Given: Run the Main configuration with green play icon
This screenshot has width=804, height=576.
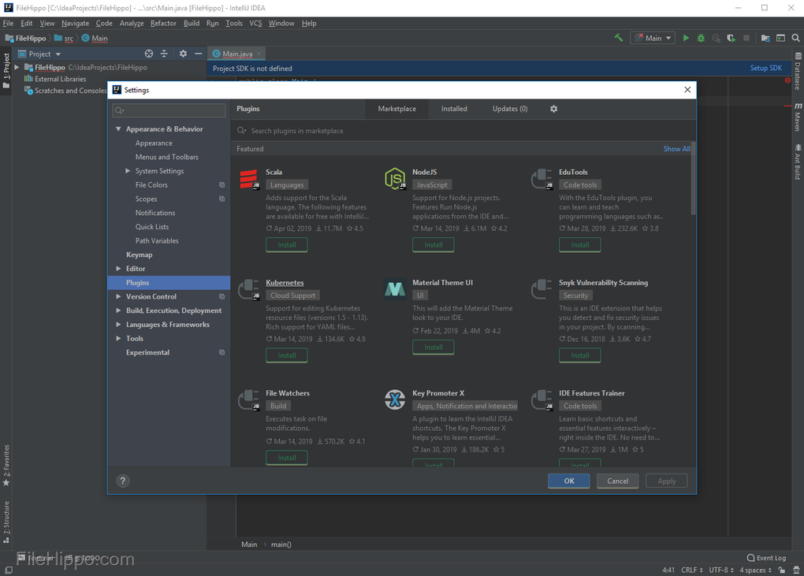Looking at the screenshot, I should point(685,37).
